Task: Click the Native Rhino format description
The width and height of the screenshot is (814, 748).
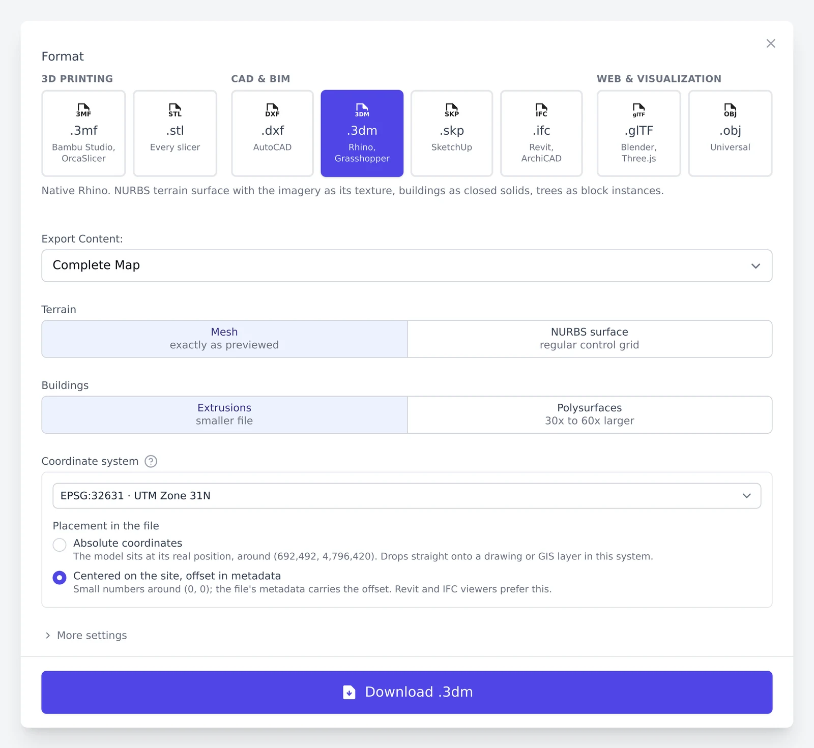Action: click(x=353, y=191)
